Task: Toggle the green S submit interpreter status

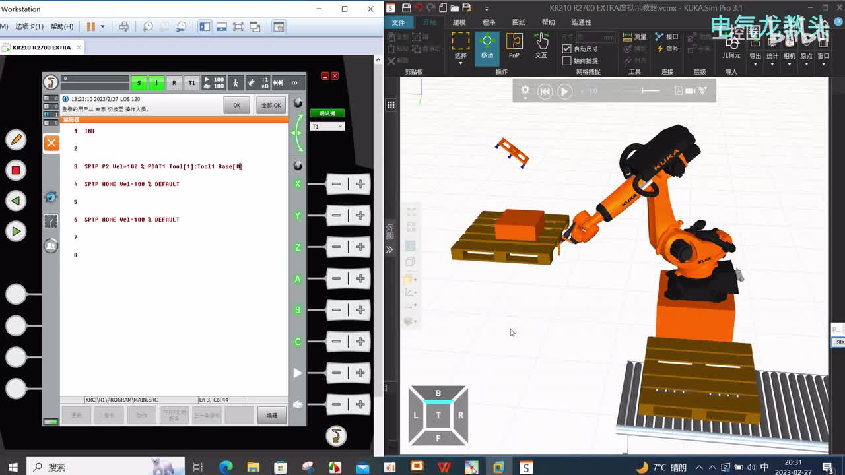Action: tap(139, 83)
